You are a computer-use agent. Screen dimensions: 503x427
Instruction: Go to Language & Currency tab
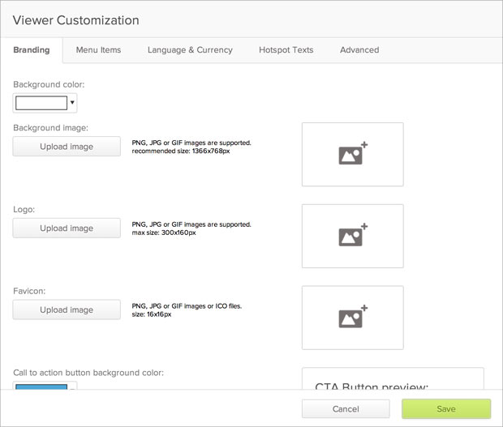click(190, 49)
